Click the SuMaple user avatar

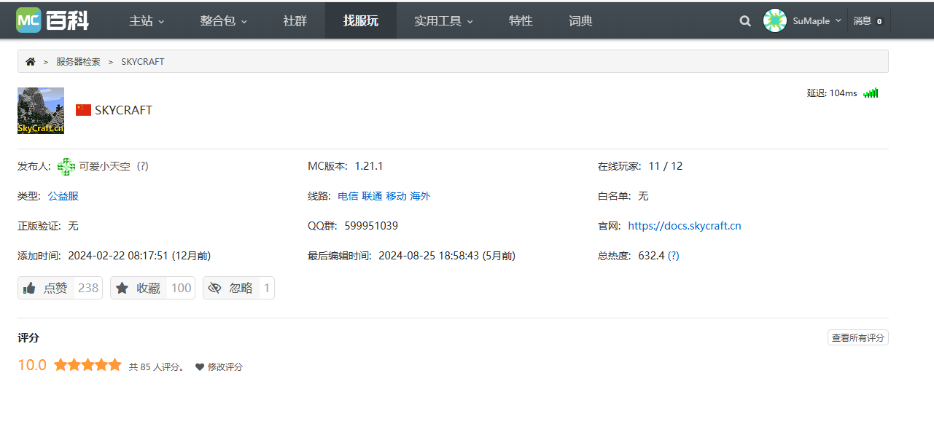[775, 20]
